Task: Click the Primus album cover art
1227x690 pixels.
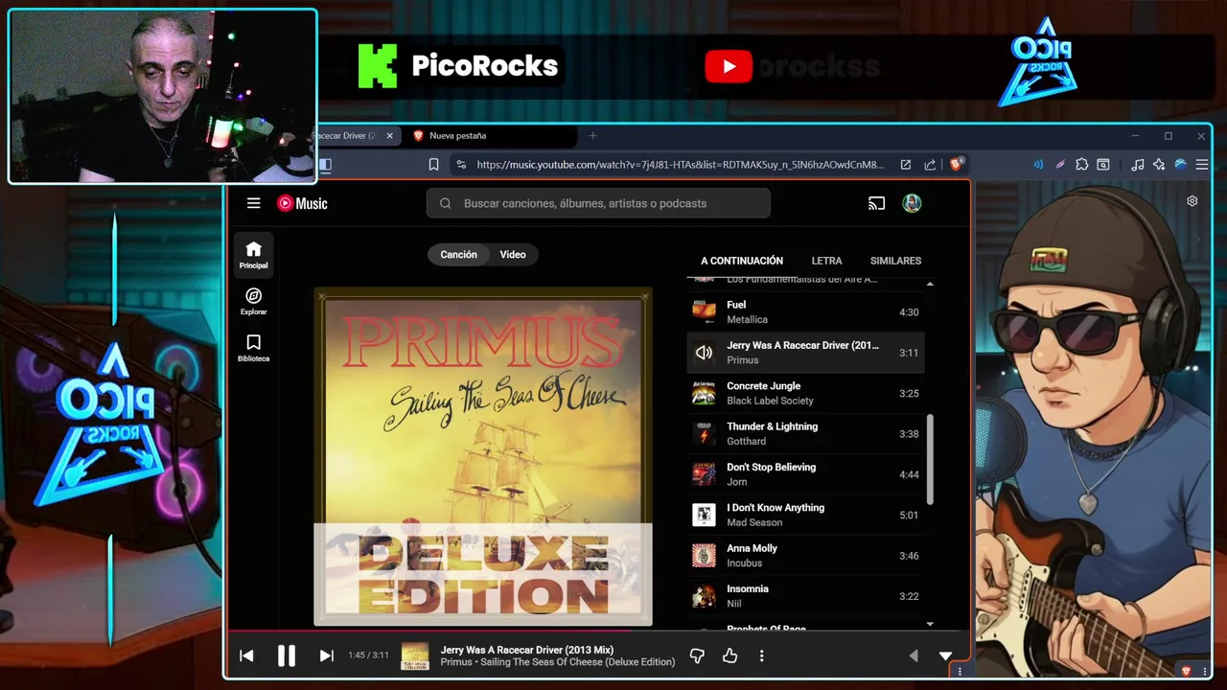Action: [483, 456]
